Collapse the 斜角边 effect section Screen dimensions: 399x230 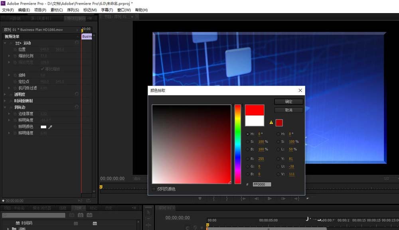pos(4,107)
